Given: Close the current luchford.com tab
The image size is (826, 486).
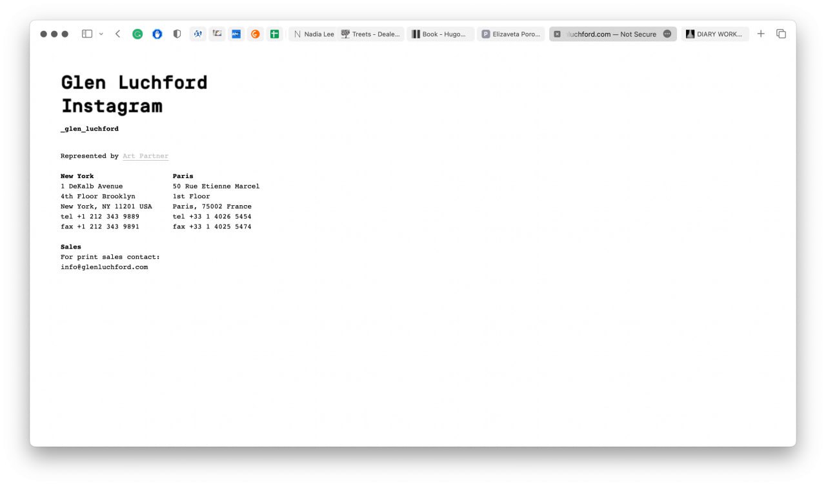Looking at the screenshot, I should pyautogui.click(x=558, y=34).
